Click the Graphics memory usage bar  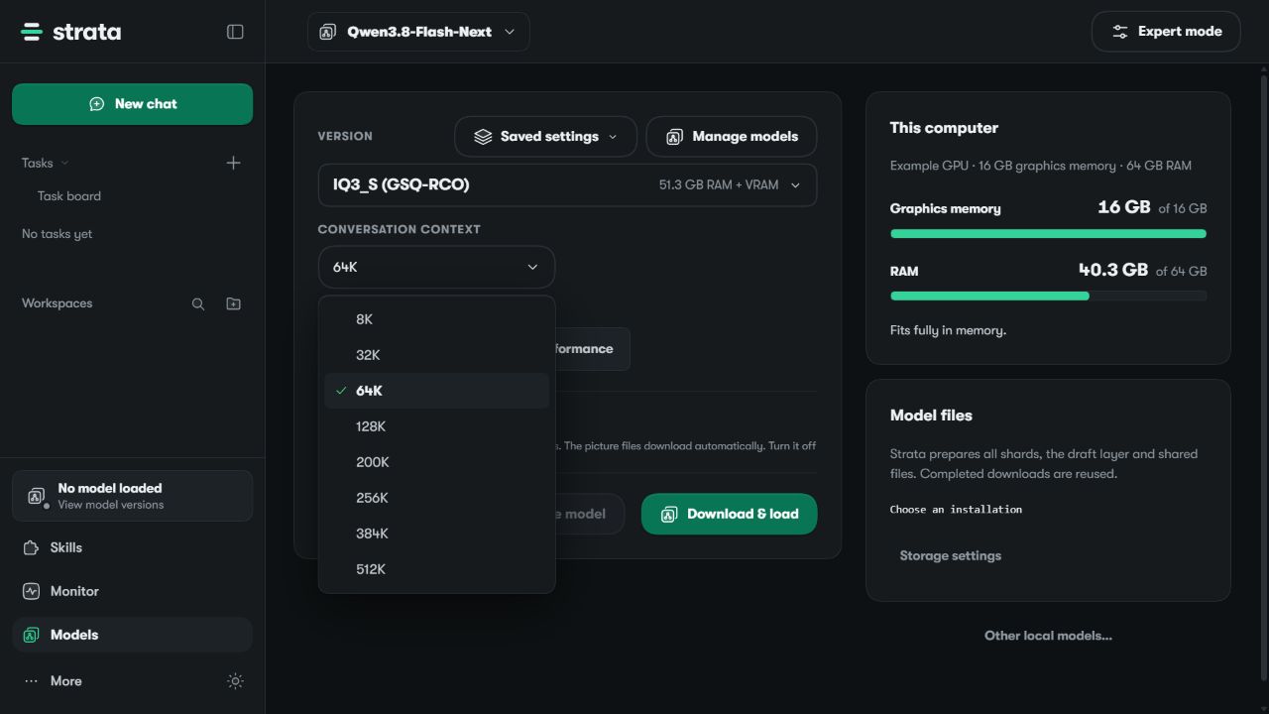(x=1048, y=234)
